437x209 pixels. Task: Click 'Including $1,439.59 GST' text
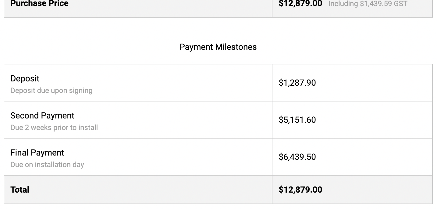pyautogui.click(x=368, y=4)
